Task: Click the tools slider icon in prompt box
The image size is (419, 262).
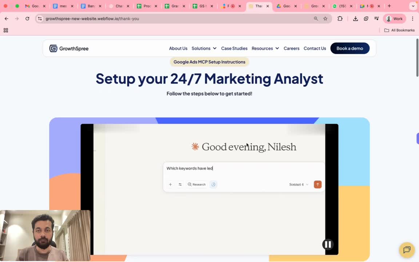Action: click(180, 184)
